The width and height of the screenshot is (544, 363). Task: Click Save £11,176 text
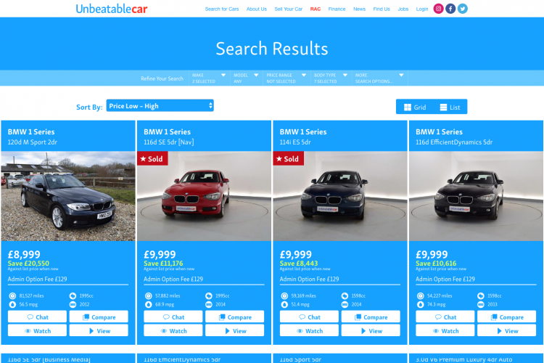click(x=163, y=264)
